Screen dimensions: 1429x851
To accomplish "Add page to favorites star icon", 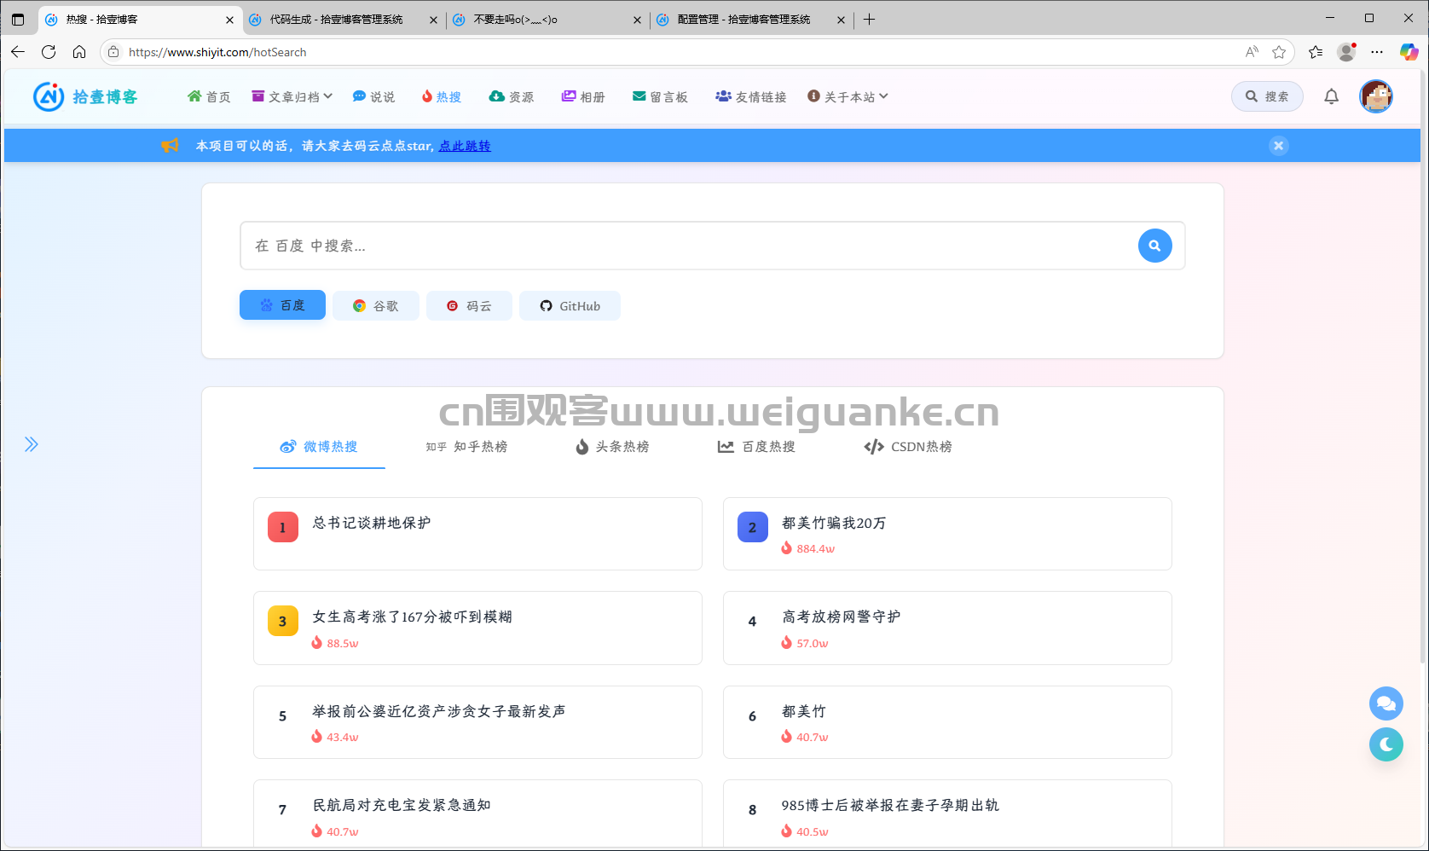I will pos(1279,52).
